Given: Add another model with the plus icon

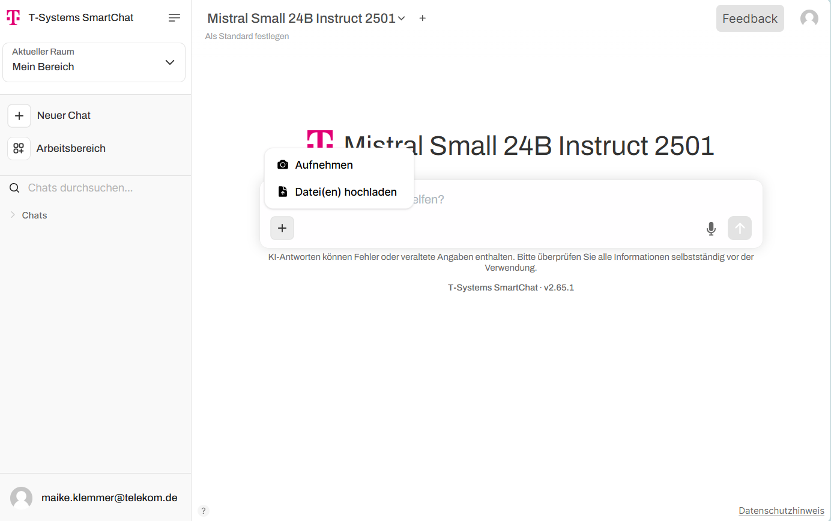Looking at the screenshot, I should coord(423,19).
